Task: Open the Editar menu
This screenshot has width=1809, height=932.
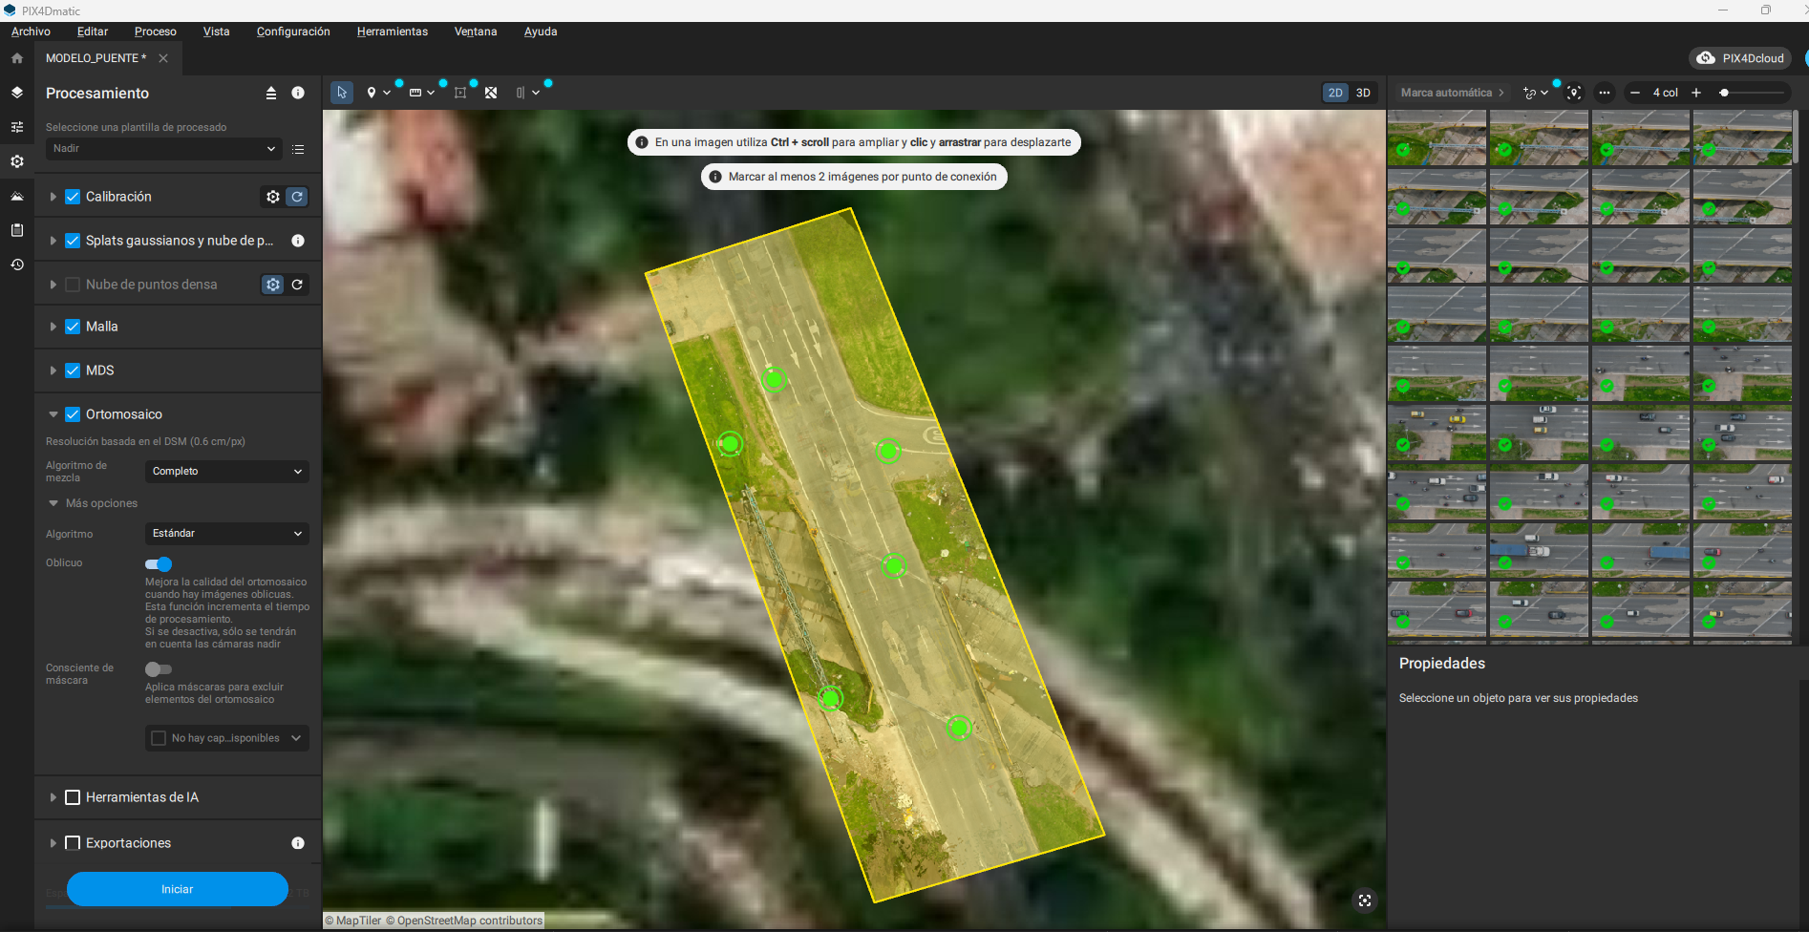Action: click(x=93, y=32)
